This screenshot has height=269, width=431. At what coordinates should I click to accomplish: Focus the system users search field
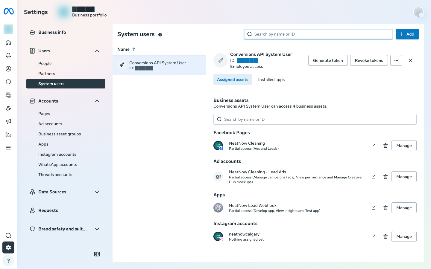318,34
